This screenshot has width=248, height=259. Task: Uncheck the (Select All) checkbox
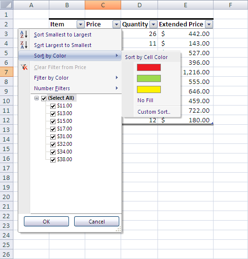pyautogui.click(x=44, y=98)
